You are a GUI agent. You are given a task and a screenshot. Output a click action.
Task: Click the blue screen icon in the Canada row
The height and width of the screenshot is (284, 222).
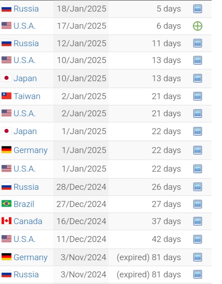click(197, 221)
